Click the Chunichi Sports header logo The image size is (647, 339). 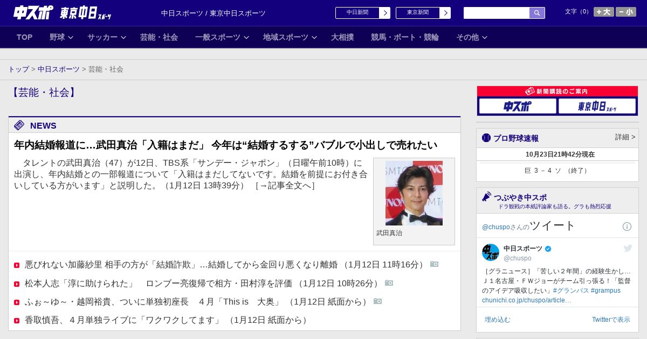(x=33, y=12)
